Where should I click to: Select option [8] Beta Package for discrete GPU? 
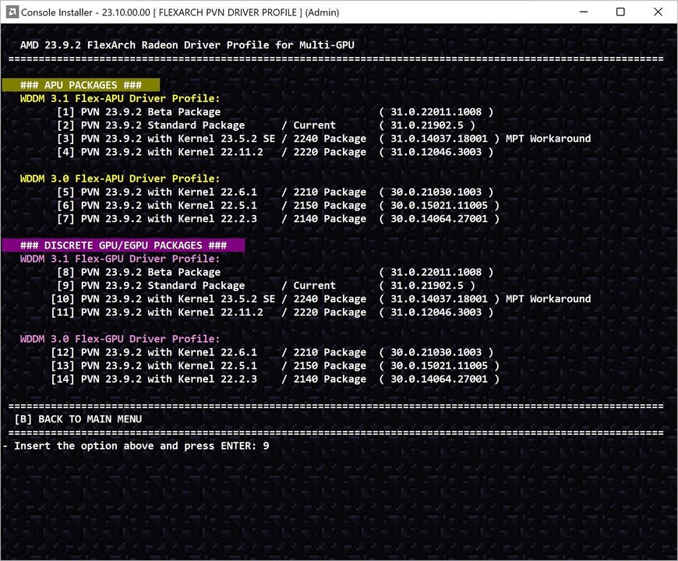point(140,272)
